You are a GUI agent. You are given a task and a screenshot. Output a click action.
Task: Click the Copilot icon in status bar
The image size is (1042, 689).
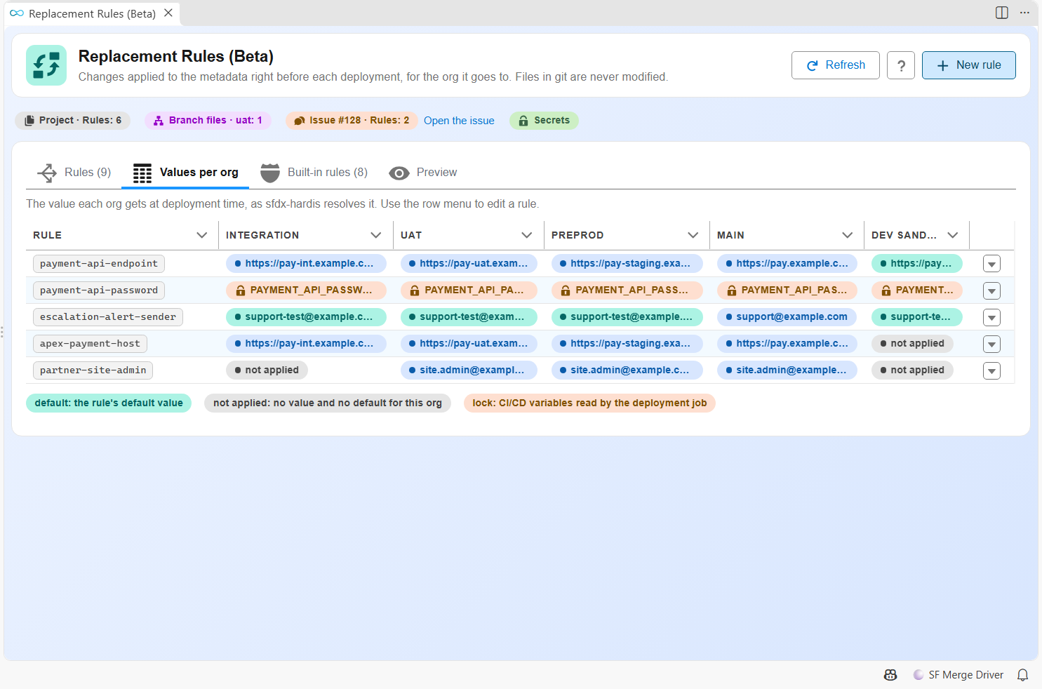click(x=890, y=675)
